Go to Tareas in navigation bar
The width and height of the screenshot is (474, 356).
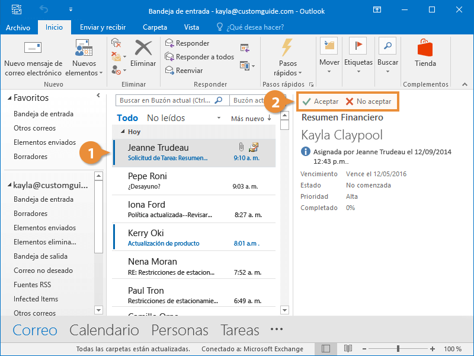240,330
